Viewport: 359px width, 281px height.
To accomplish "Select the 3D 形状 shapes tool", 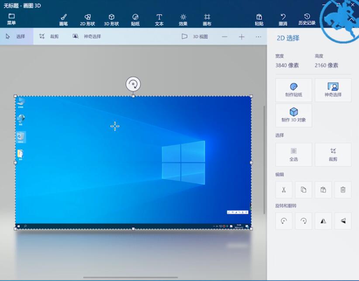I will click(111, 19).
